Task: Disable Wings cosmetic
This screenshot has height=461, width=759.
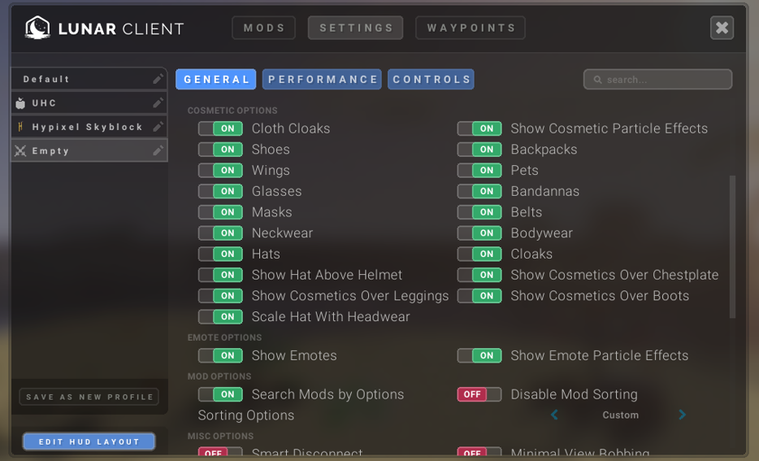Action: click(220, 170)
